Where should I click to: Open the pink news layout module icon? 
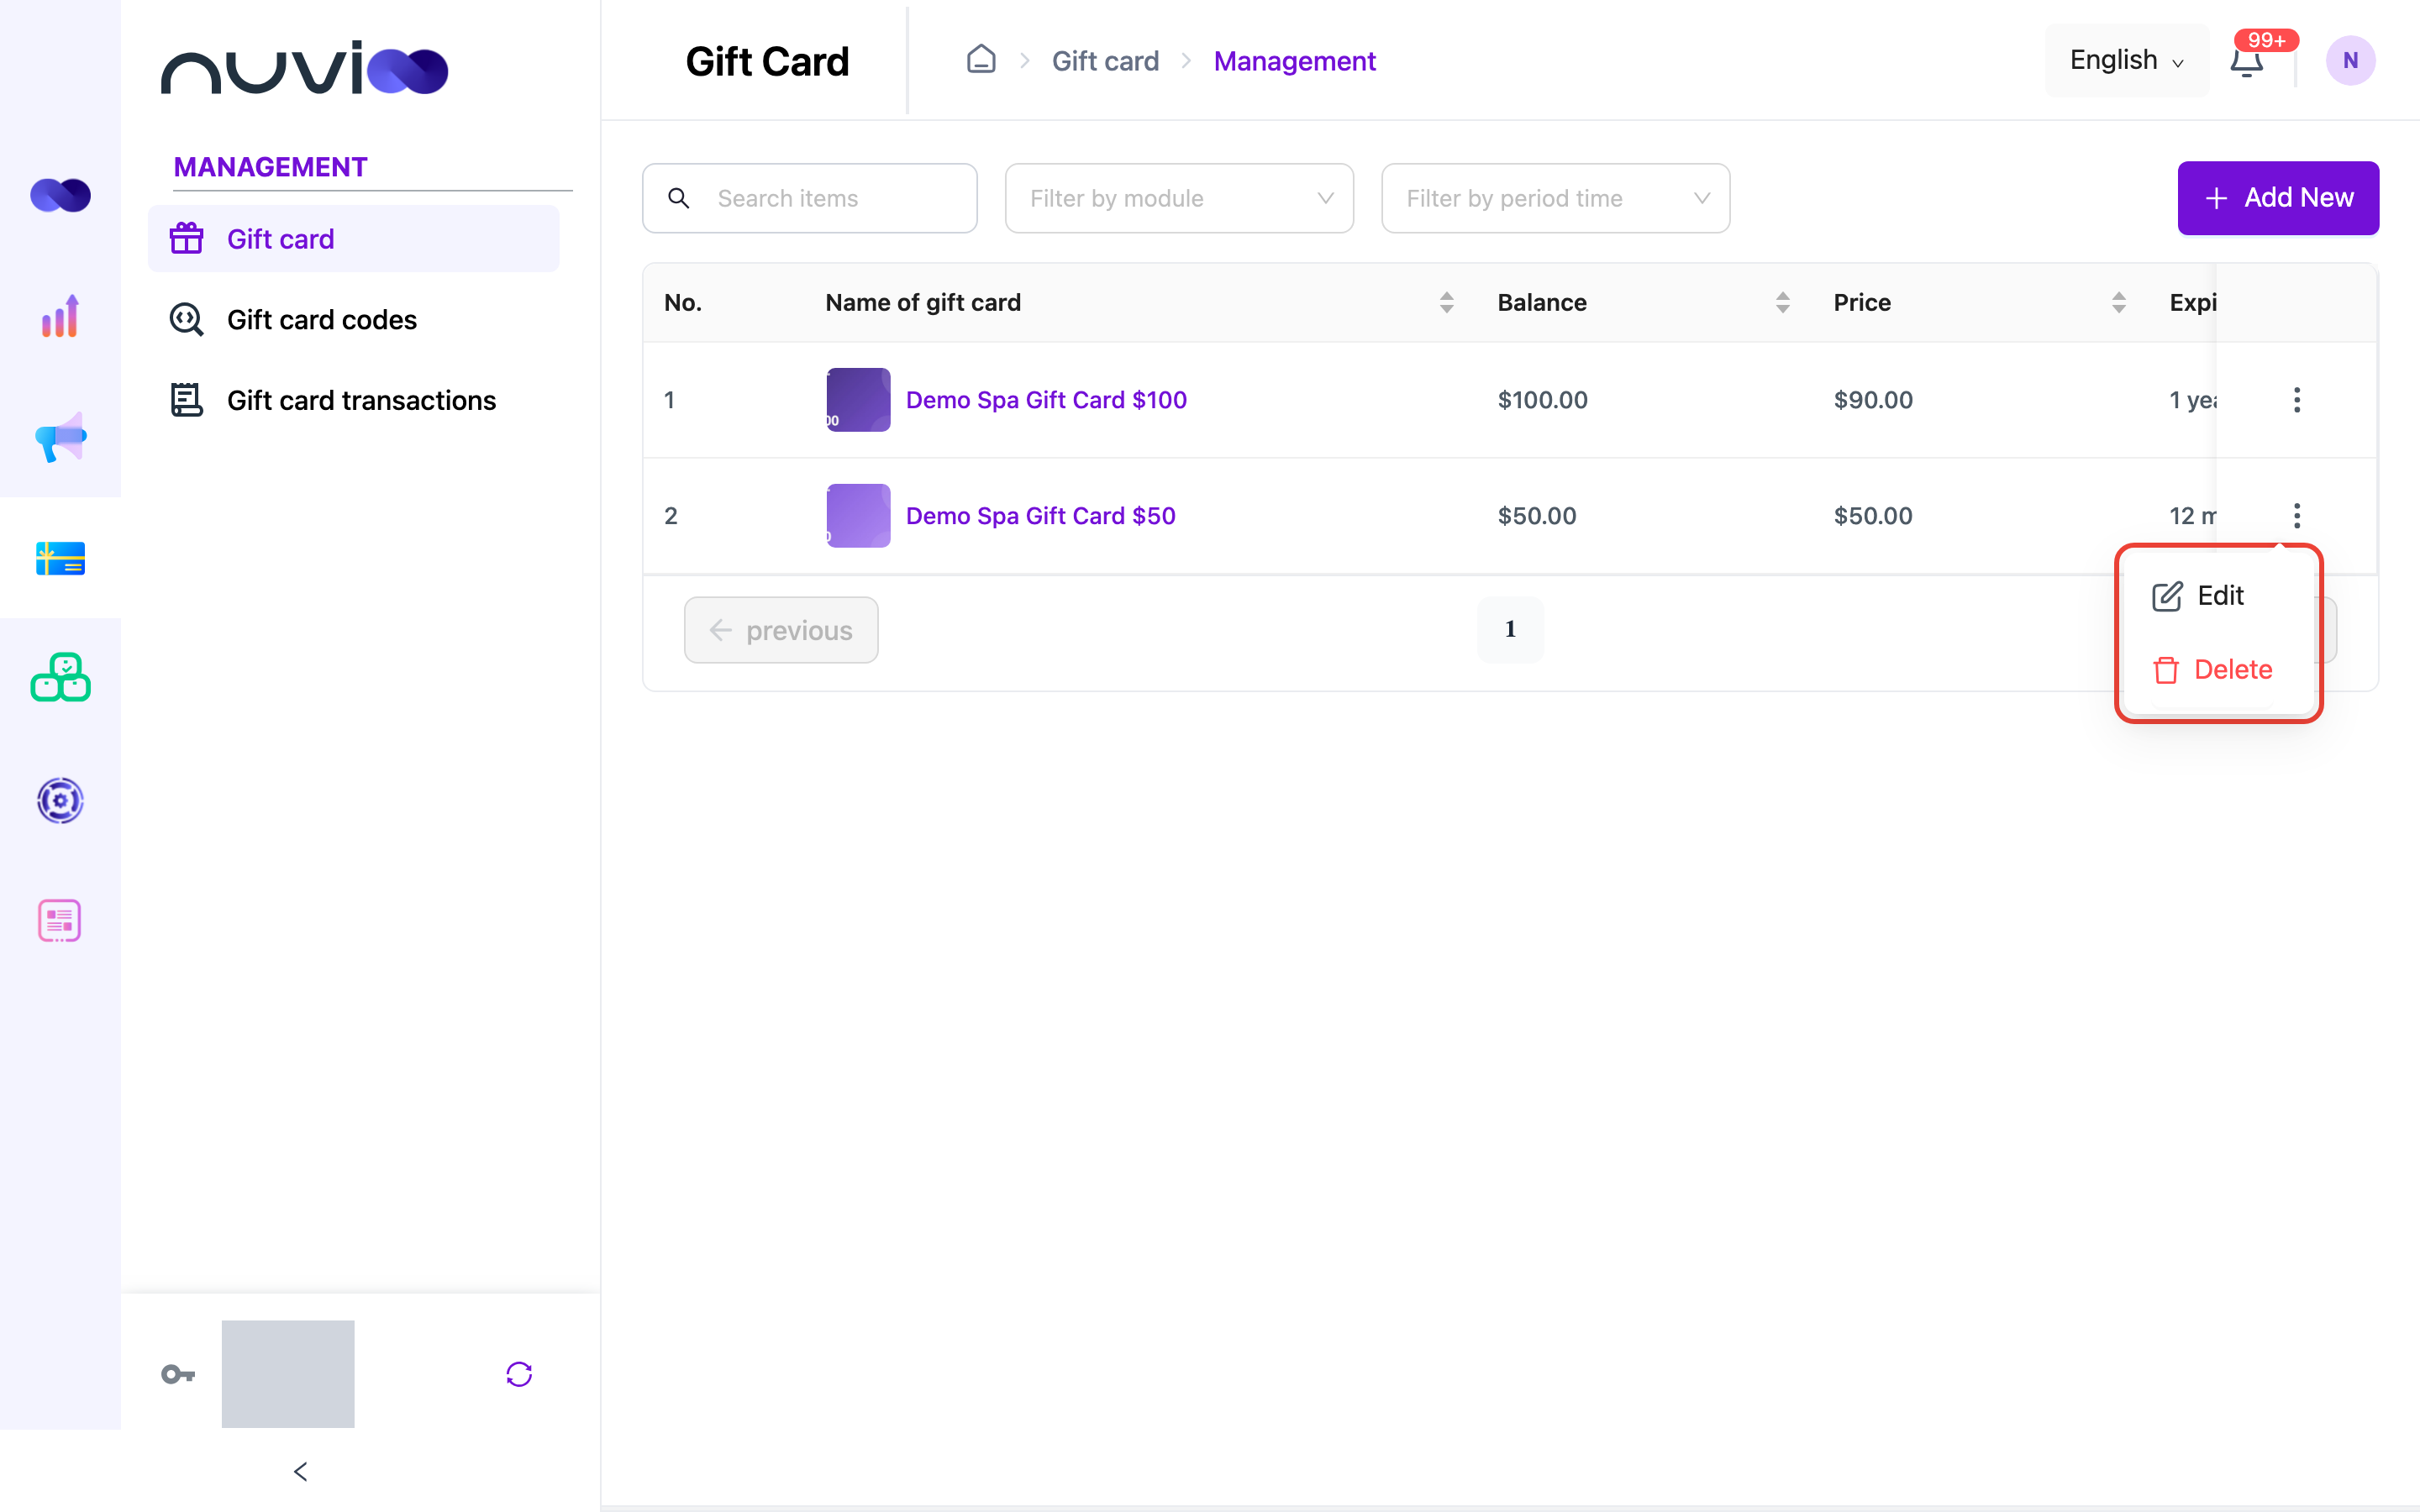click(x=60, y=921)
